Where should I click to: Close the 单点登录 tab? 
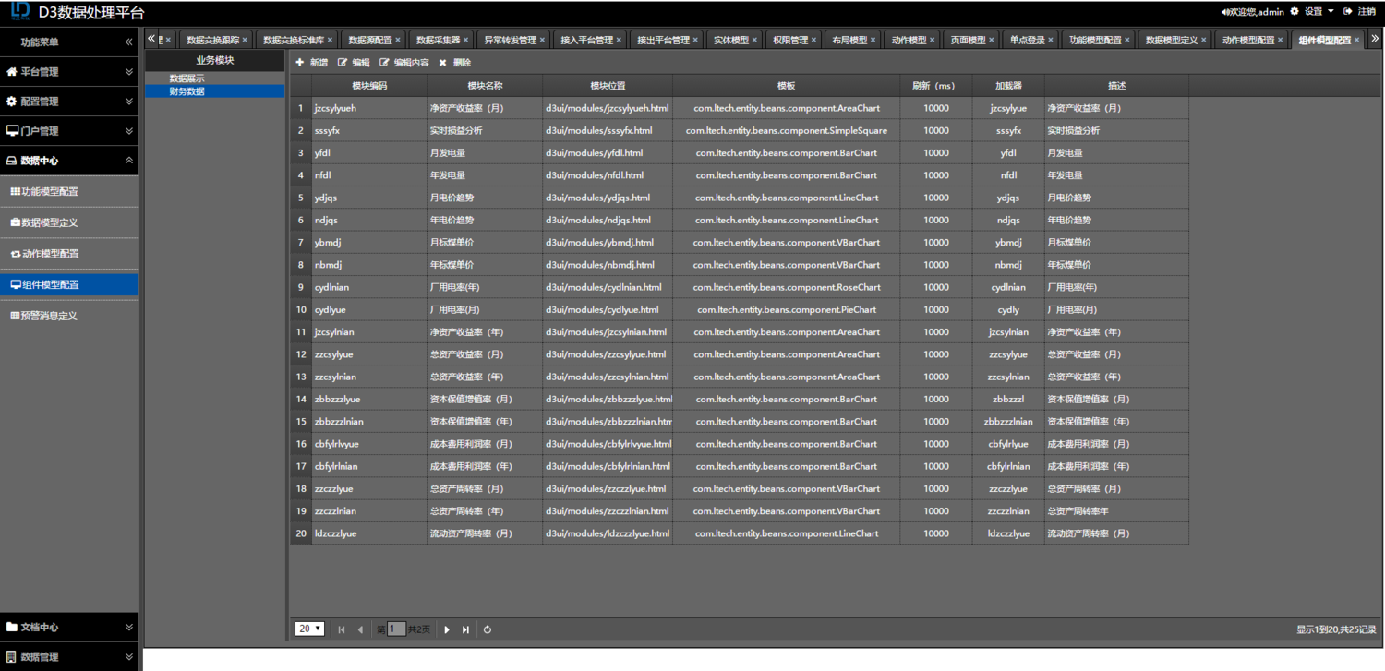1053,41
